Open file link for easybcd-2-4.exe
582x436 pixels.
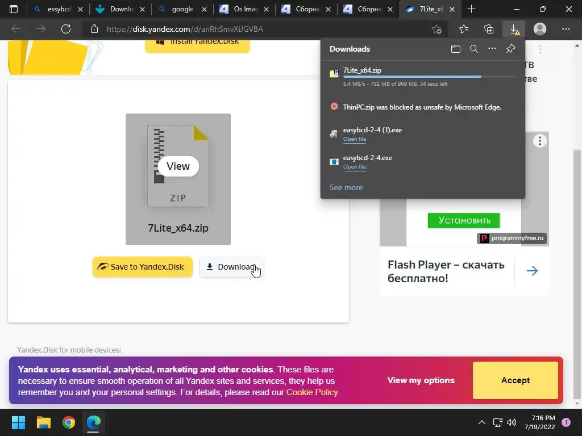(x=355, y=167)
